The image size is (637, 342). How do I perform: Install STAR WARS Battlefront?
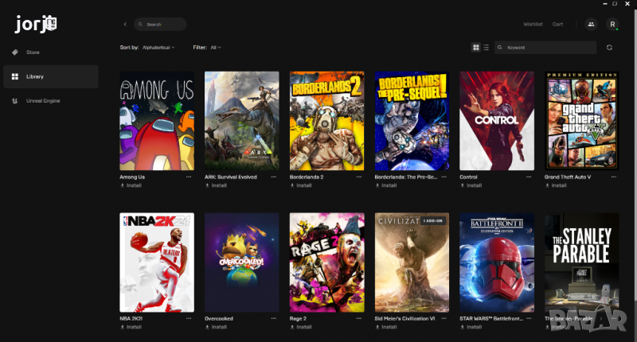pos(471,327)
